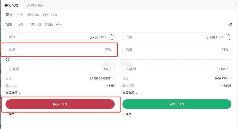The image size is (238, 129).
Task: Expand 高级选项 under the sell form
Action: point(130,93)
